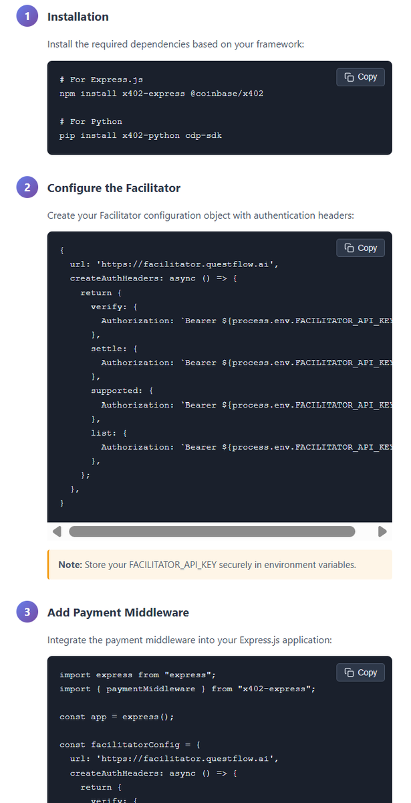Click the "settle: {" code line
411x803 pixels.
pyautogui.click(x=114, y=349)
